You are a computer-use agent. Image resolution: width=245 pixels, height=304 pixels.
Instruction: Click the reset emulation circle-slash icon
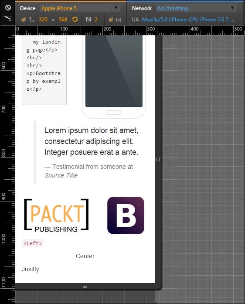point(8,8)
